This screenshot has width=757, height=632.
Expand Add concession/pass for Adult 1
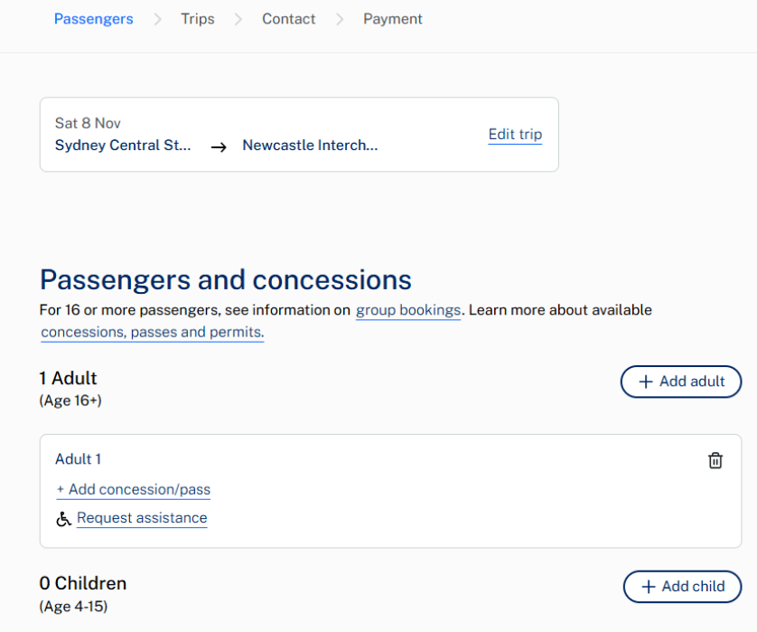(134, 489)
